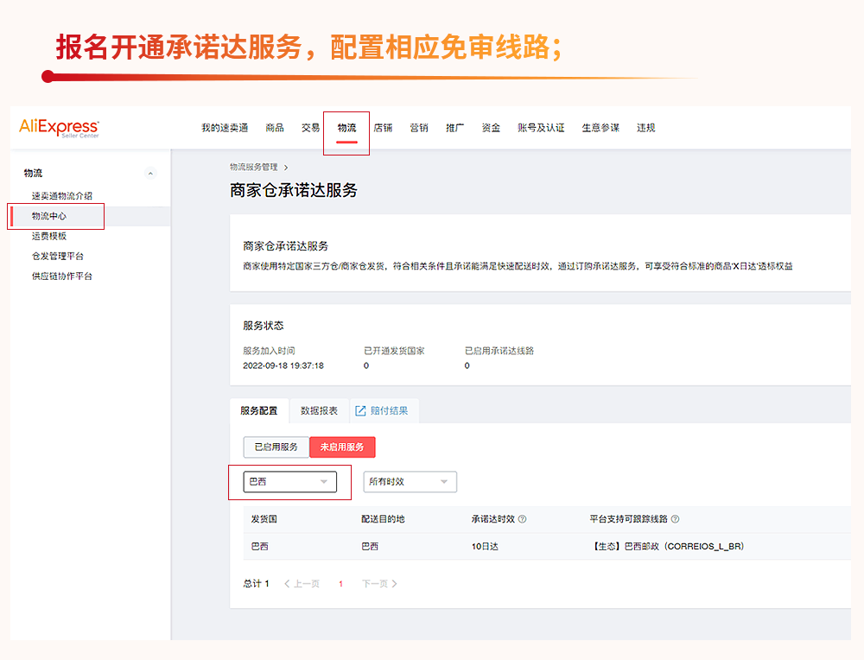Click the 商家仓承诺达服务 page title

[x=294, y=190]
